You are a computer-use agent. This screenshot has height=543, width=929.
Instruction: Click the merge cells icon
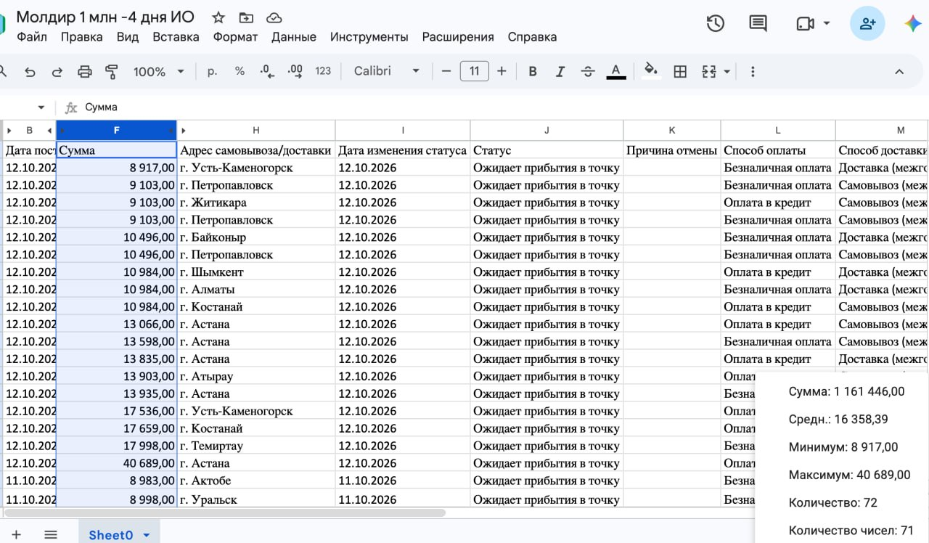click(709, 71)
